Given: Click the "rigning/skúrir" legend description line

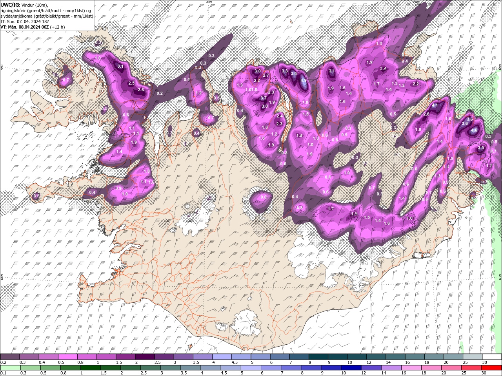Looking at the screenshot, I should 46,10.
